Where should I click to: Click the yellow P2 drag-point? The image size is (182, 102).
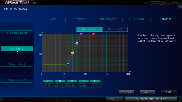[73, 53]
